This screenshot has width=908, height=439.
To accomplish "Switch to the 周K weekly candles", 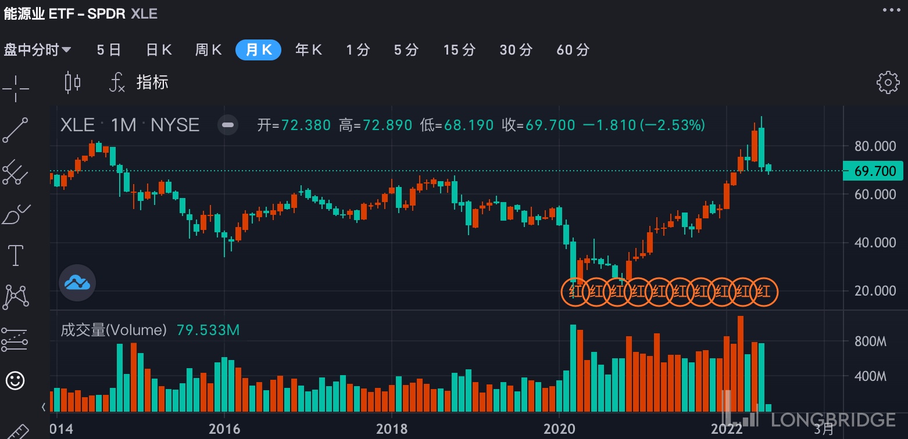I will coord(209,50).
